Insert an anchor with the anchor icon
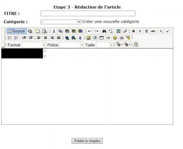The width and height of the screenshot is (183, 149). [x=80, y=38]
